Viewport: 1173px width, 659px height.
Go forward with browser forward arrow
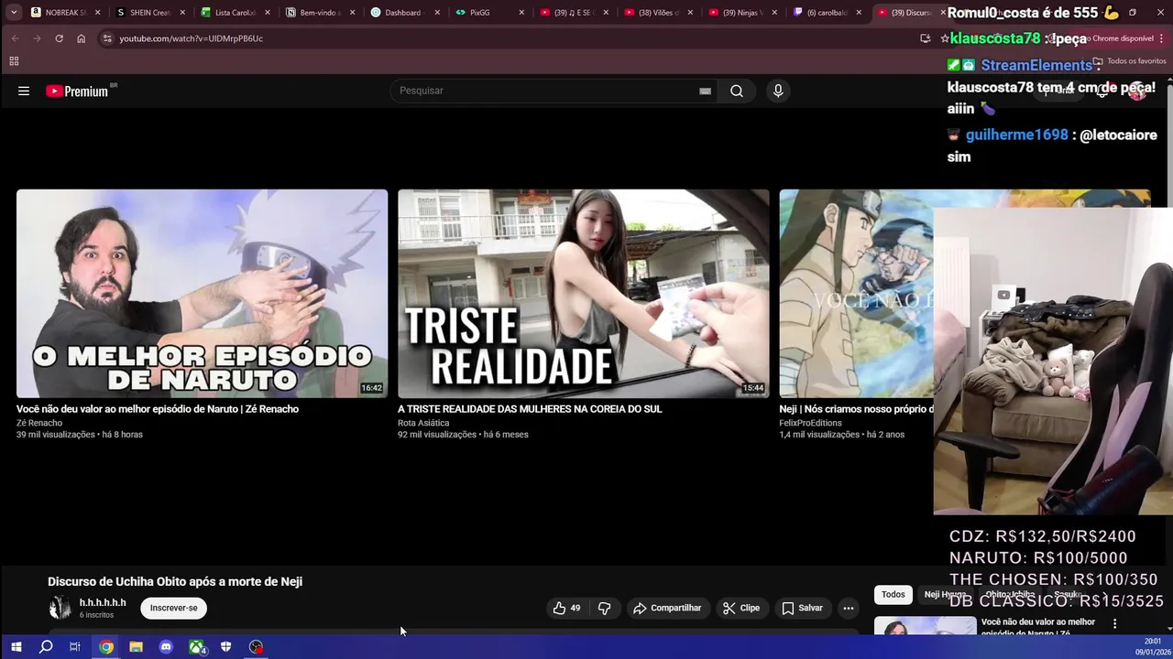pos(37,38)
